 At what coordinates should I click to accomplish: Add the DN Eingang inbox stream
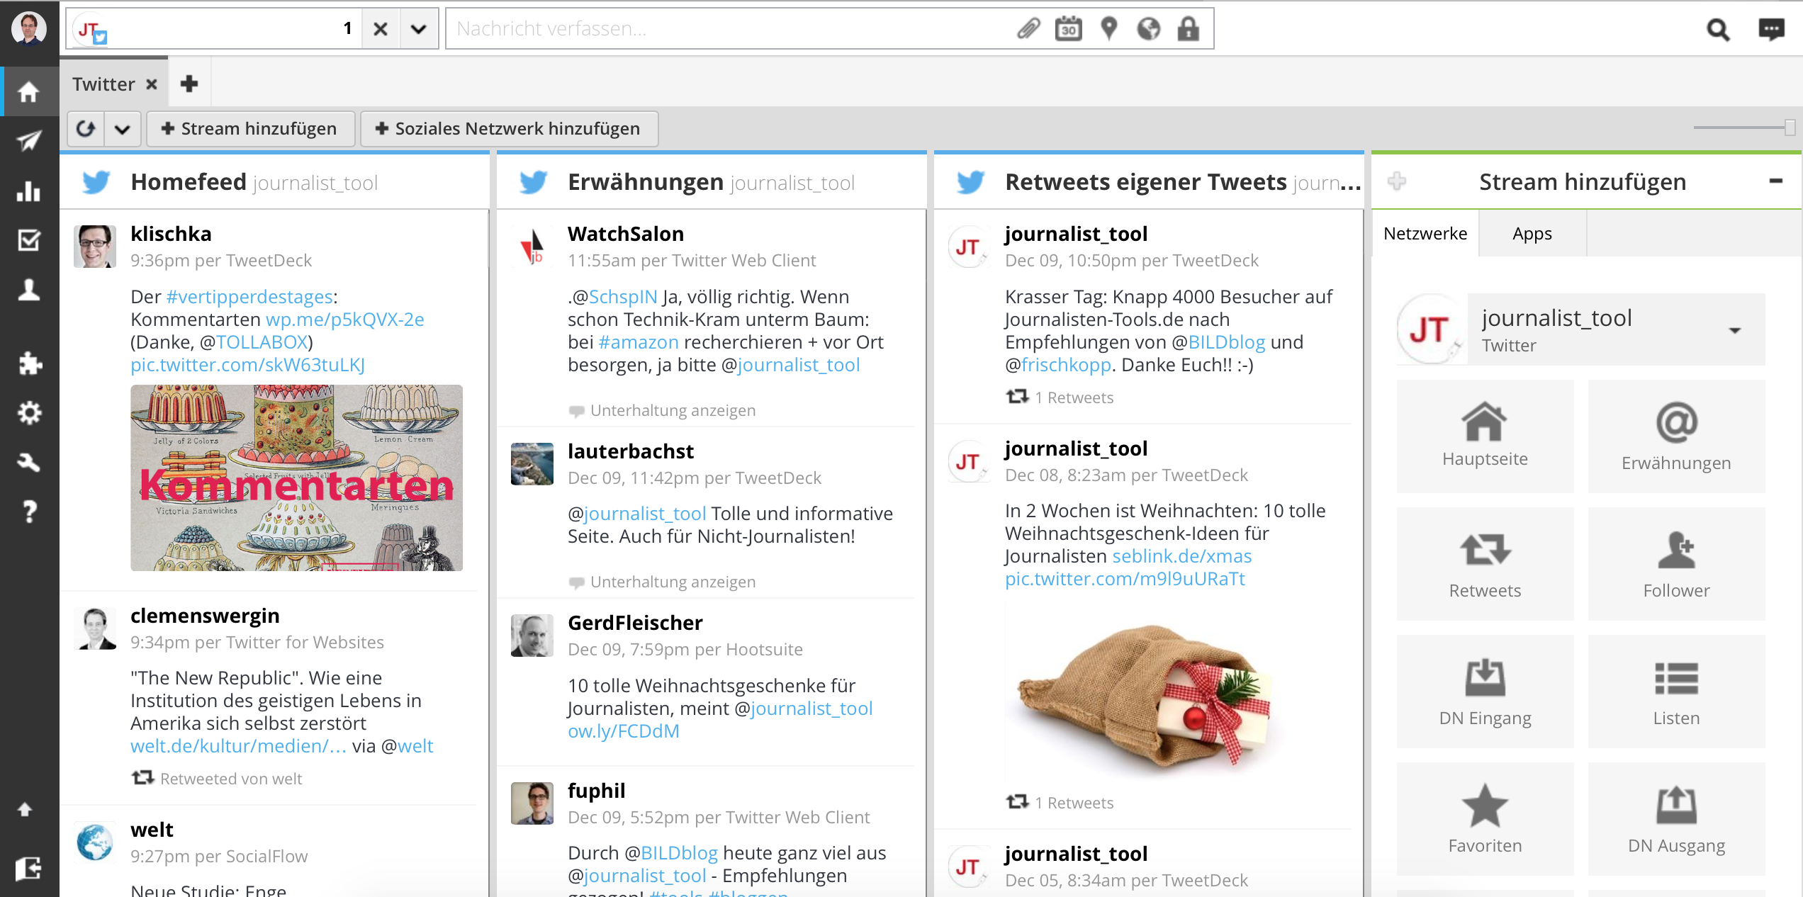1485,692
